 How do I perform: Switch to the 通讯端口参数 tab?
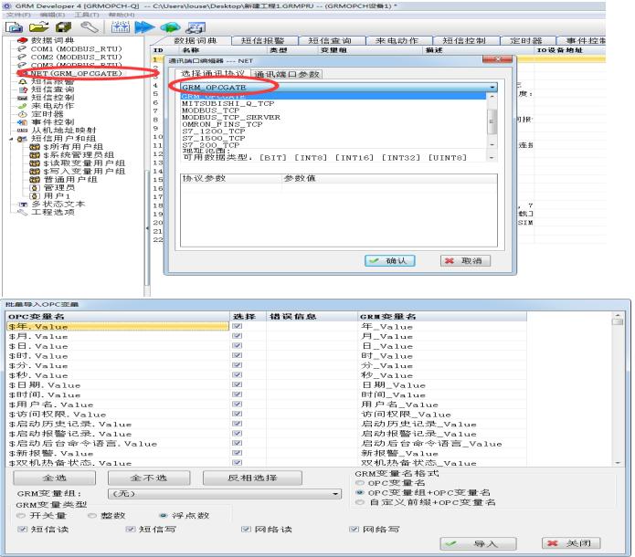[287, 73]
